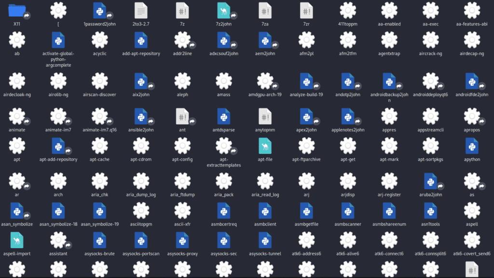Open the aspell-import Perl script
The height and width of the screenshot is (278, 494).
click(x=17, y=240)
